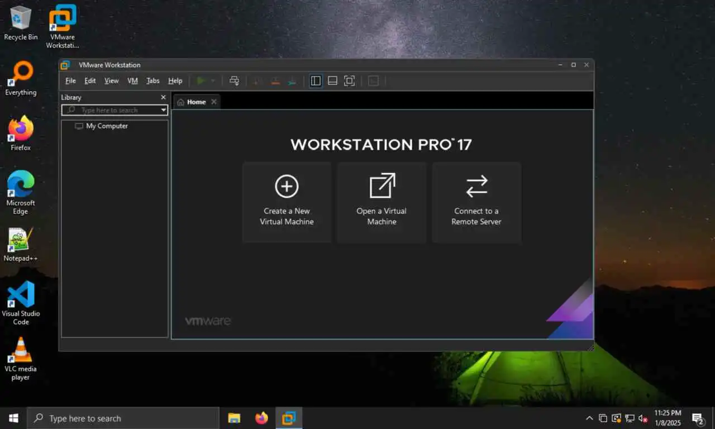Image resolution: width=715 pixels, height=429 pixels.
Task: Close the Library panel
Action: 163,97
